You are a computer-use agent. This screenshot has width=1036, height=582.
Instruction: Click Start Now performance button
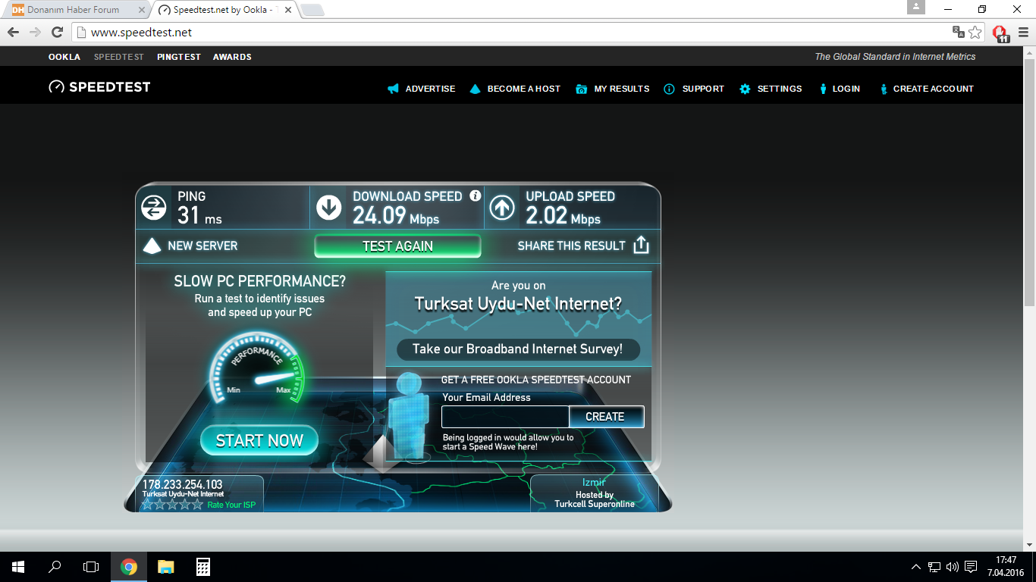click(259, 440)
